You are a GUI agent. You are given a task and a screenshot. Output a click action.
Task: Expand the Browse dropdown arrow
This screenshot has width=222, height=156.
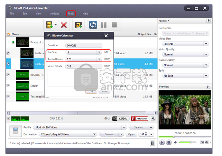coord(121,134)
